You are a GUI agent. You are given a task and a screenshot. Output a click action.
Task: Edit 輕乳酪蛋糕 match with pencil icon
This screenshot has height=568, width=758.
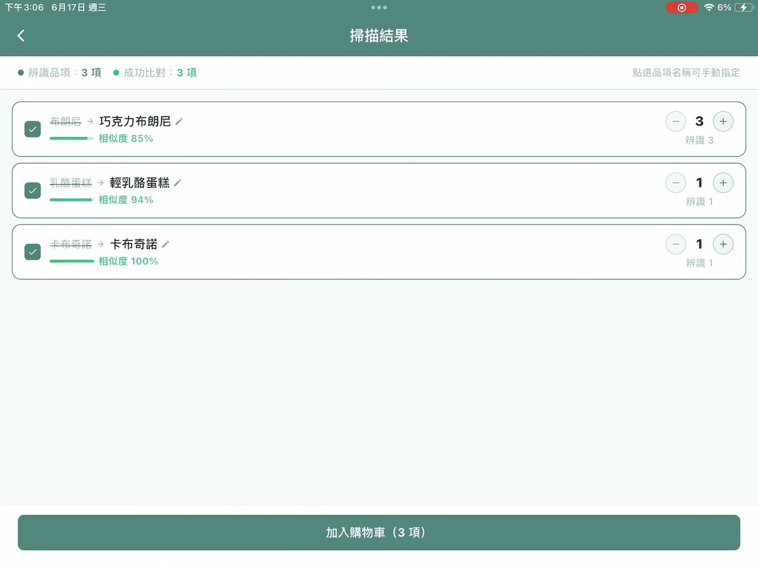178,182
